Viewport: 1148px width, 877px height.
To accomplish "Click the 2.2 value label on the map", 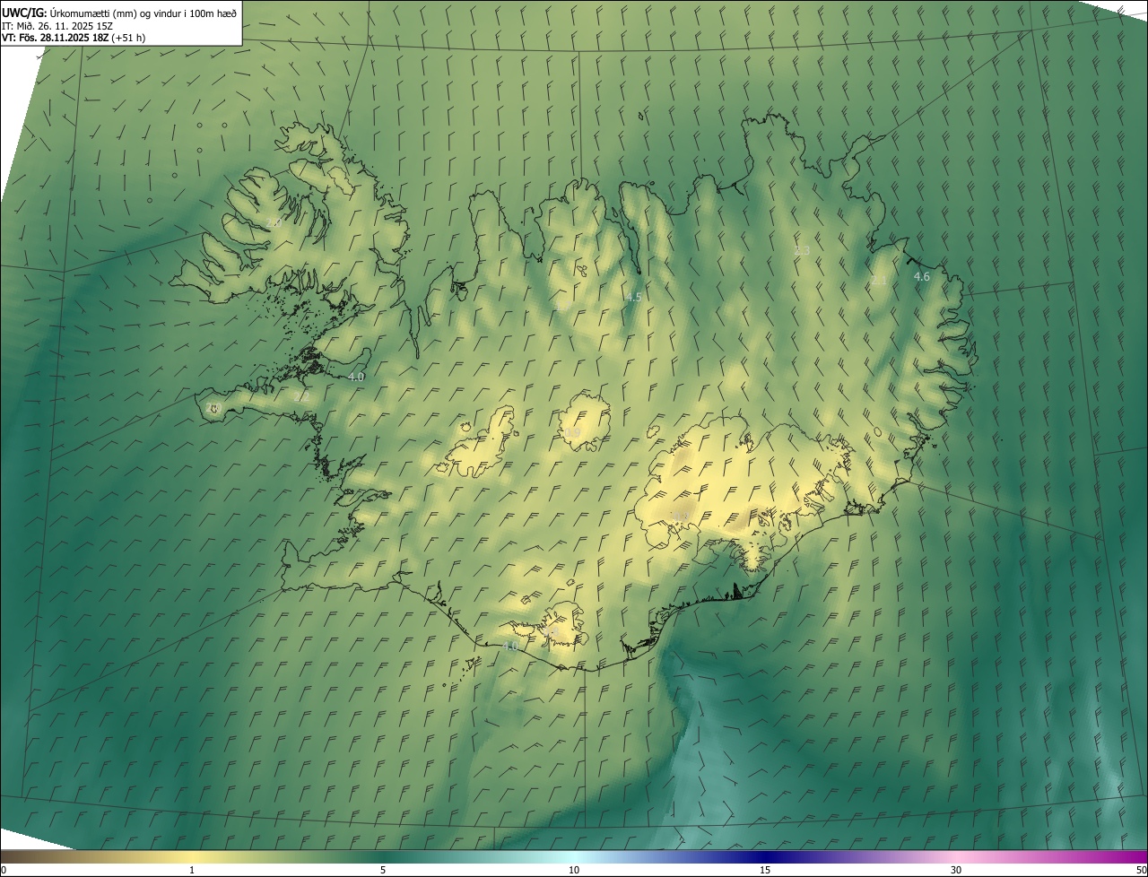I will coord(301,397).
